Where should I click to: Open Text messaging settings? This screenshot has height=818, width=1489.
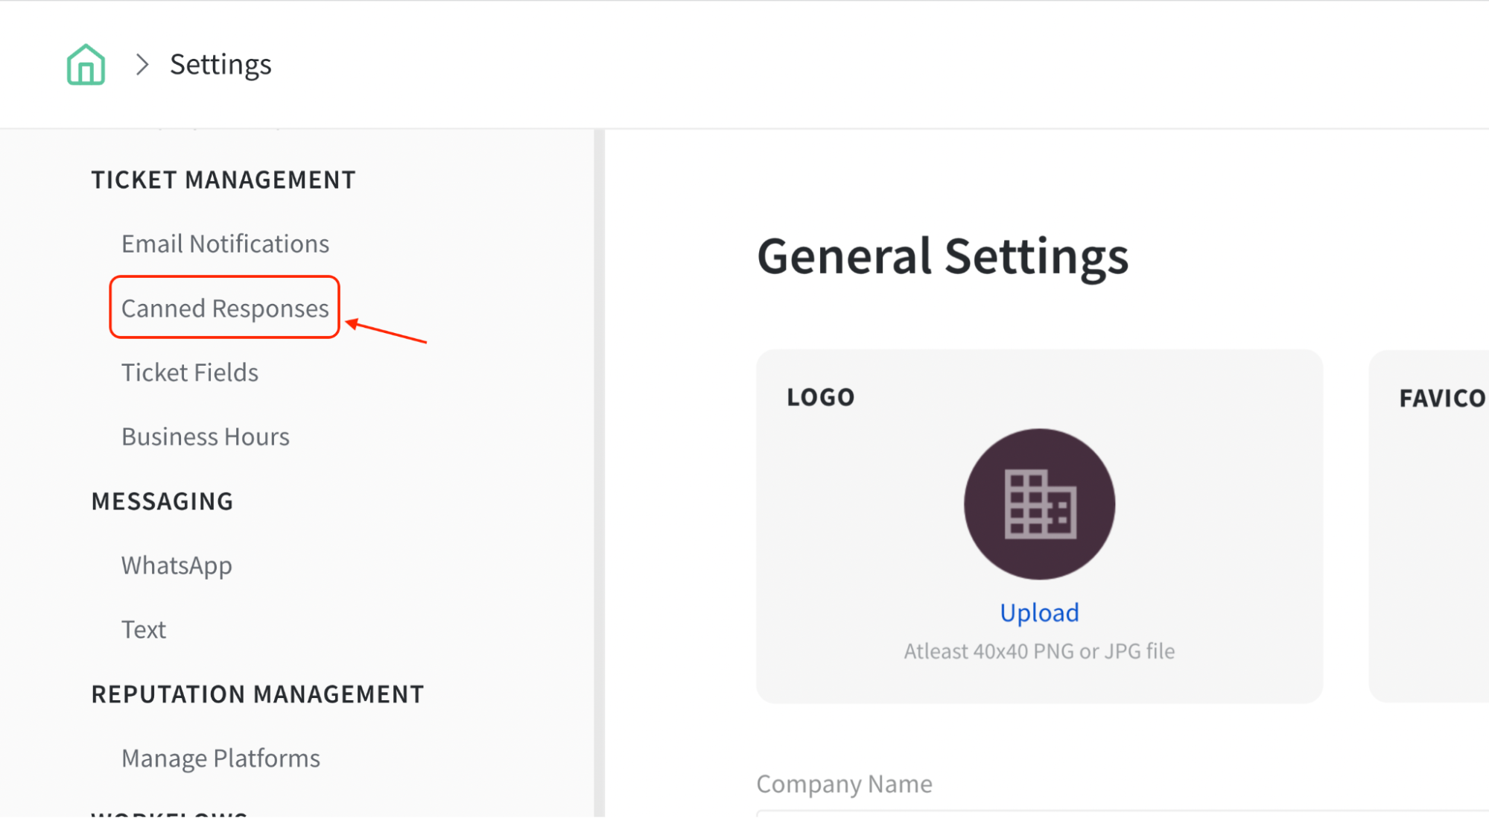tap(144, 630)
